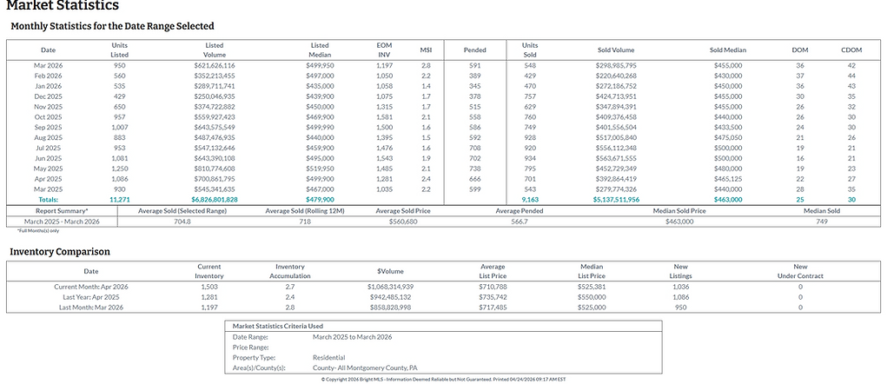Click the "Market Statistics" page title
Viewport: 887px width, 384px height.
(x=63, y=6)
